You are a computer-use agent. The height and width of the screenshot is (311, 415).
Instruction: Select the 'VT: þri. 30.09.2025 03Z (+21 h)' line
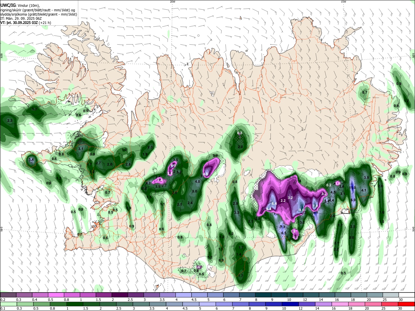coord(26,23)
